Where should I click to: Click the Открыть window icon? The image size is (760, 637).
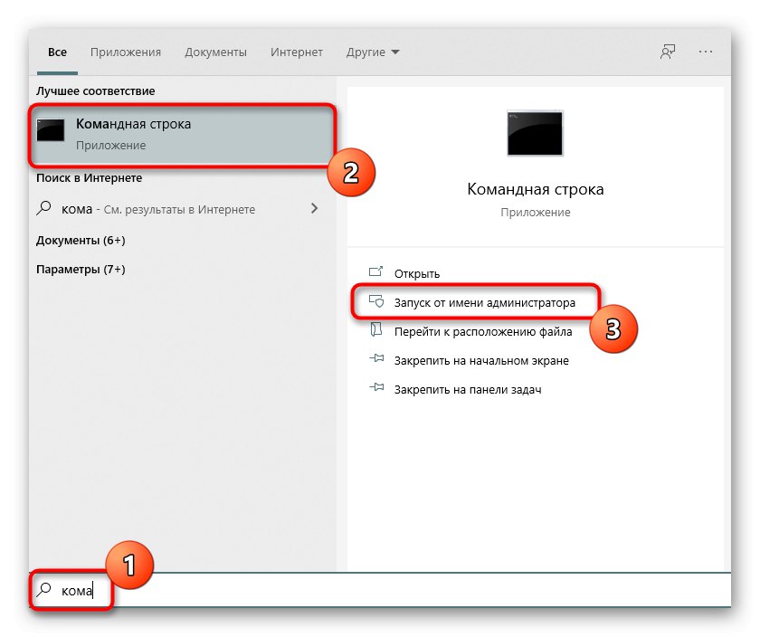[376, 272]
